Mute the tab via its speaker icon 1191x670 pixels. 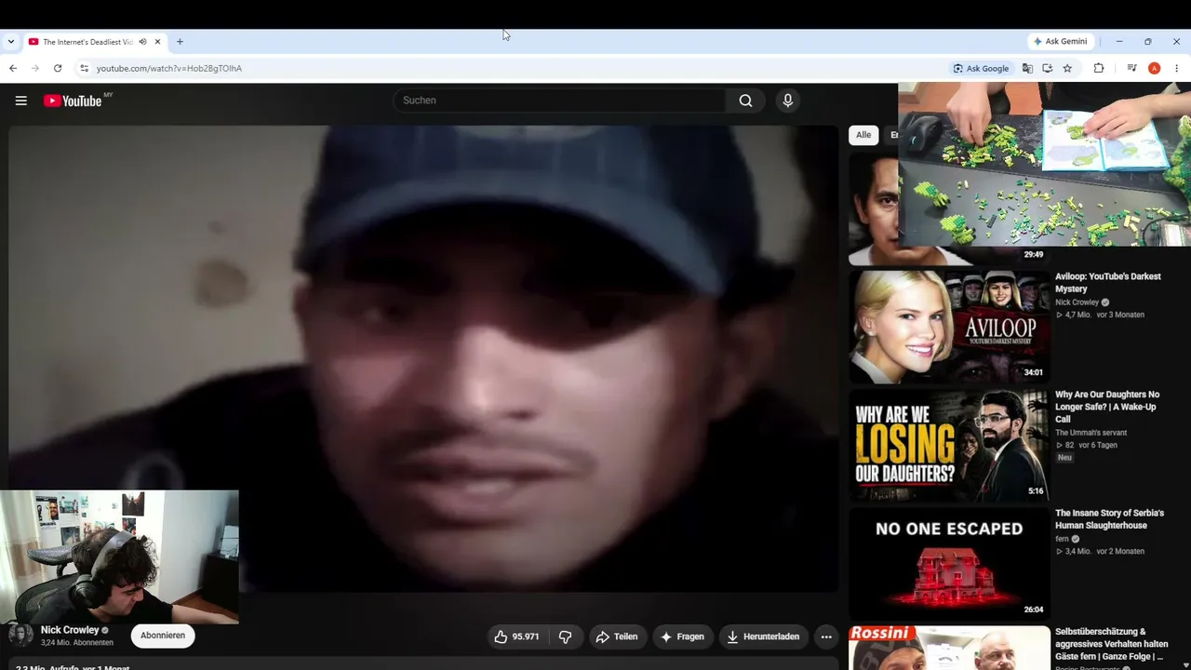tap(142, 42)
